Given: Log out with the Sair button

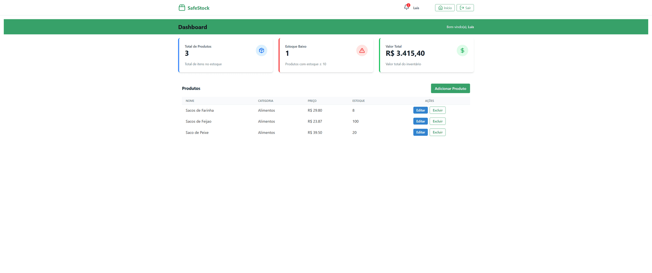Looking at the screenshot, I should 465,8.
